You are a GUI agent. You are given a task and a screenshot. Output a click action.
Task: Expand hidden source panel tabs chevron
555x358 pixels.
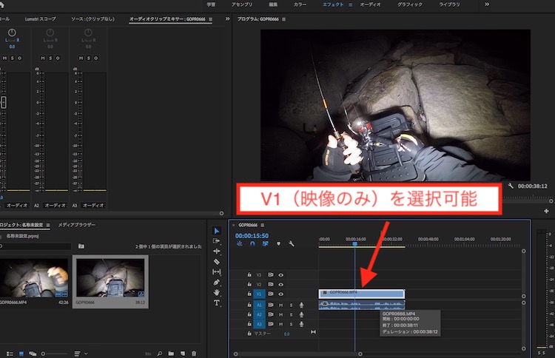(x=227, y=18)
